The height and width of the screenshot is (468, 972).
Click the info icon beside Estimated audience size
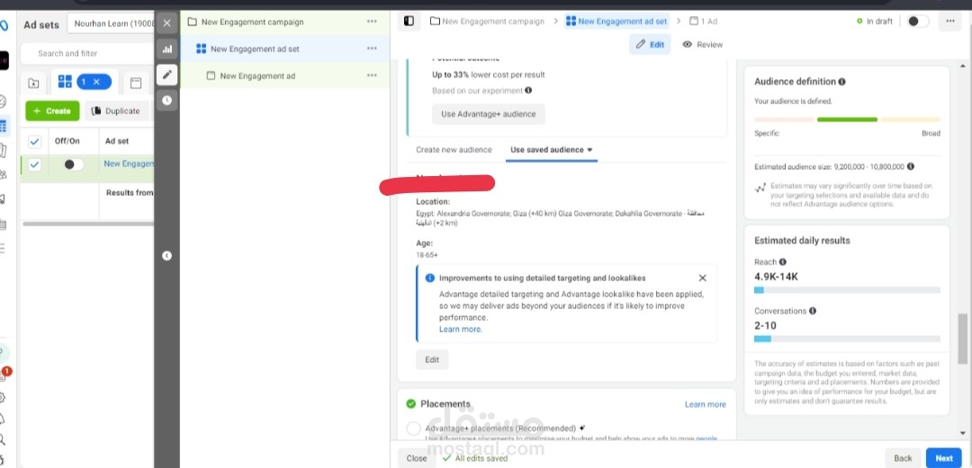tap(911, 166)
